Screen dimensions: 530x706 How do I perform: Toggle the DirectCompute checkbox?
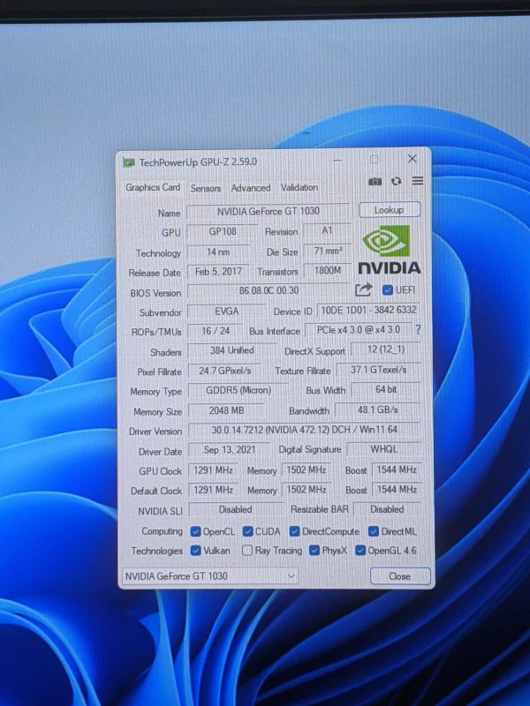pos(294,531)
